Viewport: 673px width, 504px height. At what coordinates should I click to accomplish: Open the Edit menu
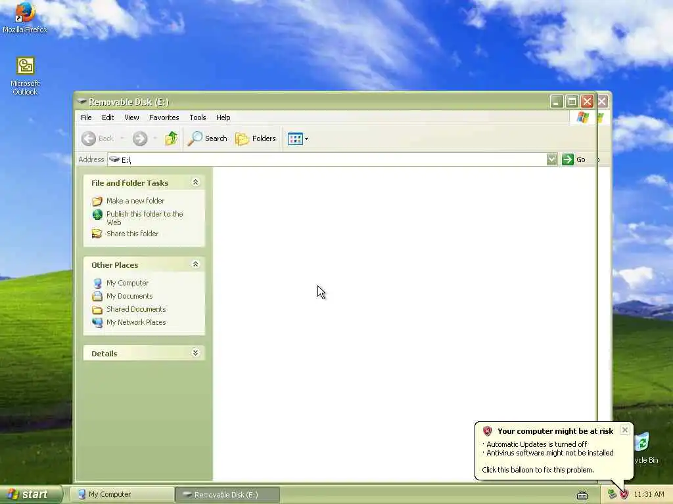point(108,117)
